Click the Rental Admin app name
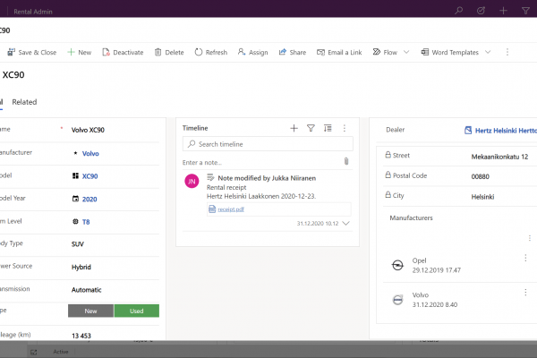The height and width of the screenshot is (358, 537). (x=33, y=12)
